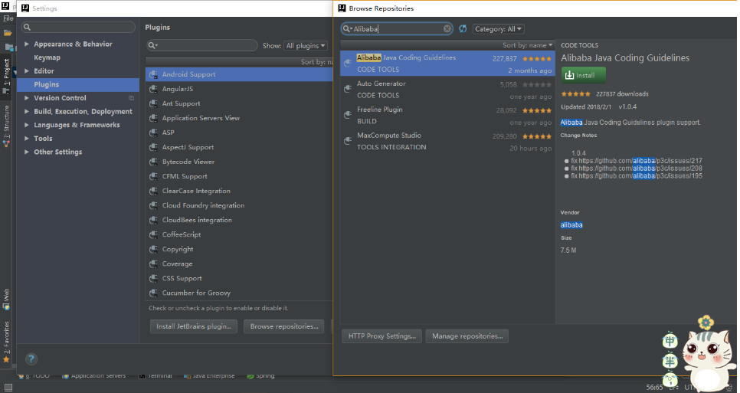The height and width of the screenshot is (393, 740).
Task: Click the IntelliJ logo in Browse Repositories title
Action: [x=342, y=8]
